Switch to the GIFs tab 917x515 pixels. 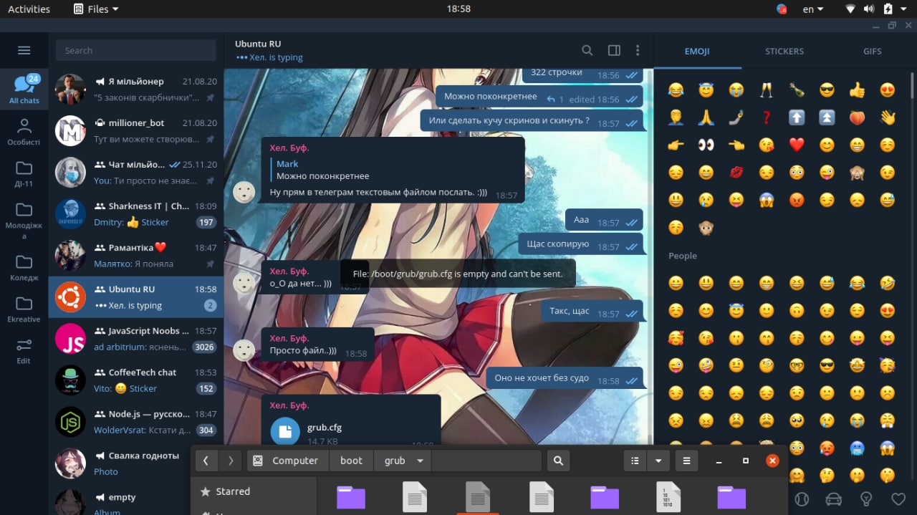[x=872, y=52]
